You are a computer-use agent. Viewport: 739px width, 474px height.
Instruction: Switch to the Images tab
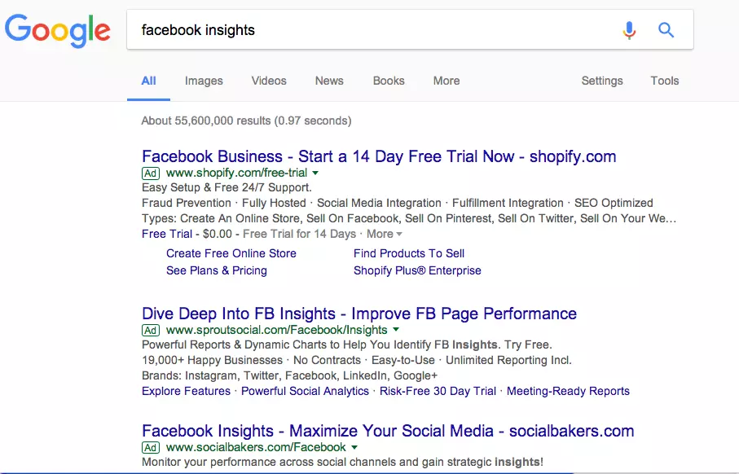pyautogui.click(x=204, y=81)
